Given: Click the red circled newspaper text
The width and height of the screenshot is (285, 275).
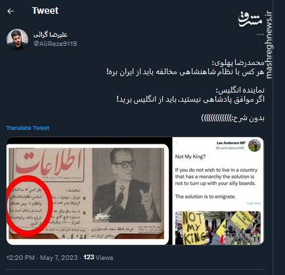Looking at the screenshot, I should tap(29, 206).
